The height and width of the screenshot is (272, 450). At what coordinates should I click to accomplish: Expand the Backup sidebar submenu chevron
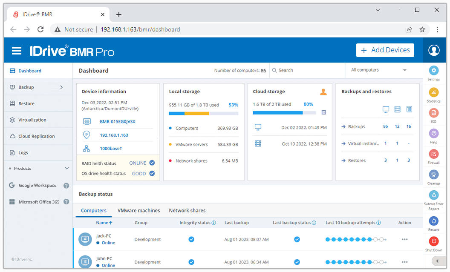pyautogui.click(x=61, y=87)
